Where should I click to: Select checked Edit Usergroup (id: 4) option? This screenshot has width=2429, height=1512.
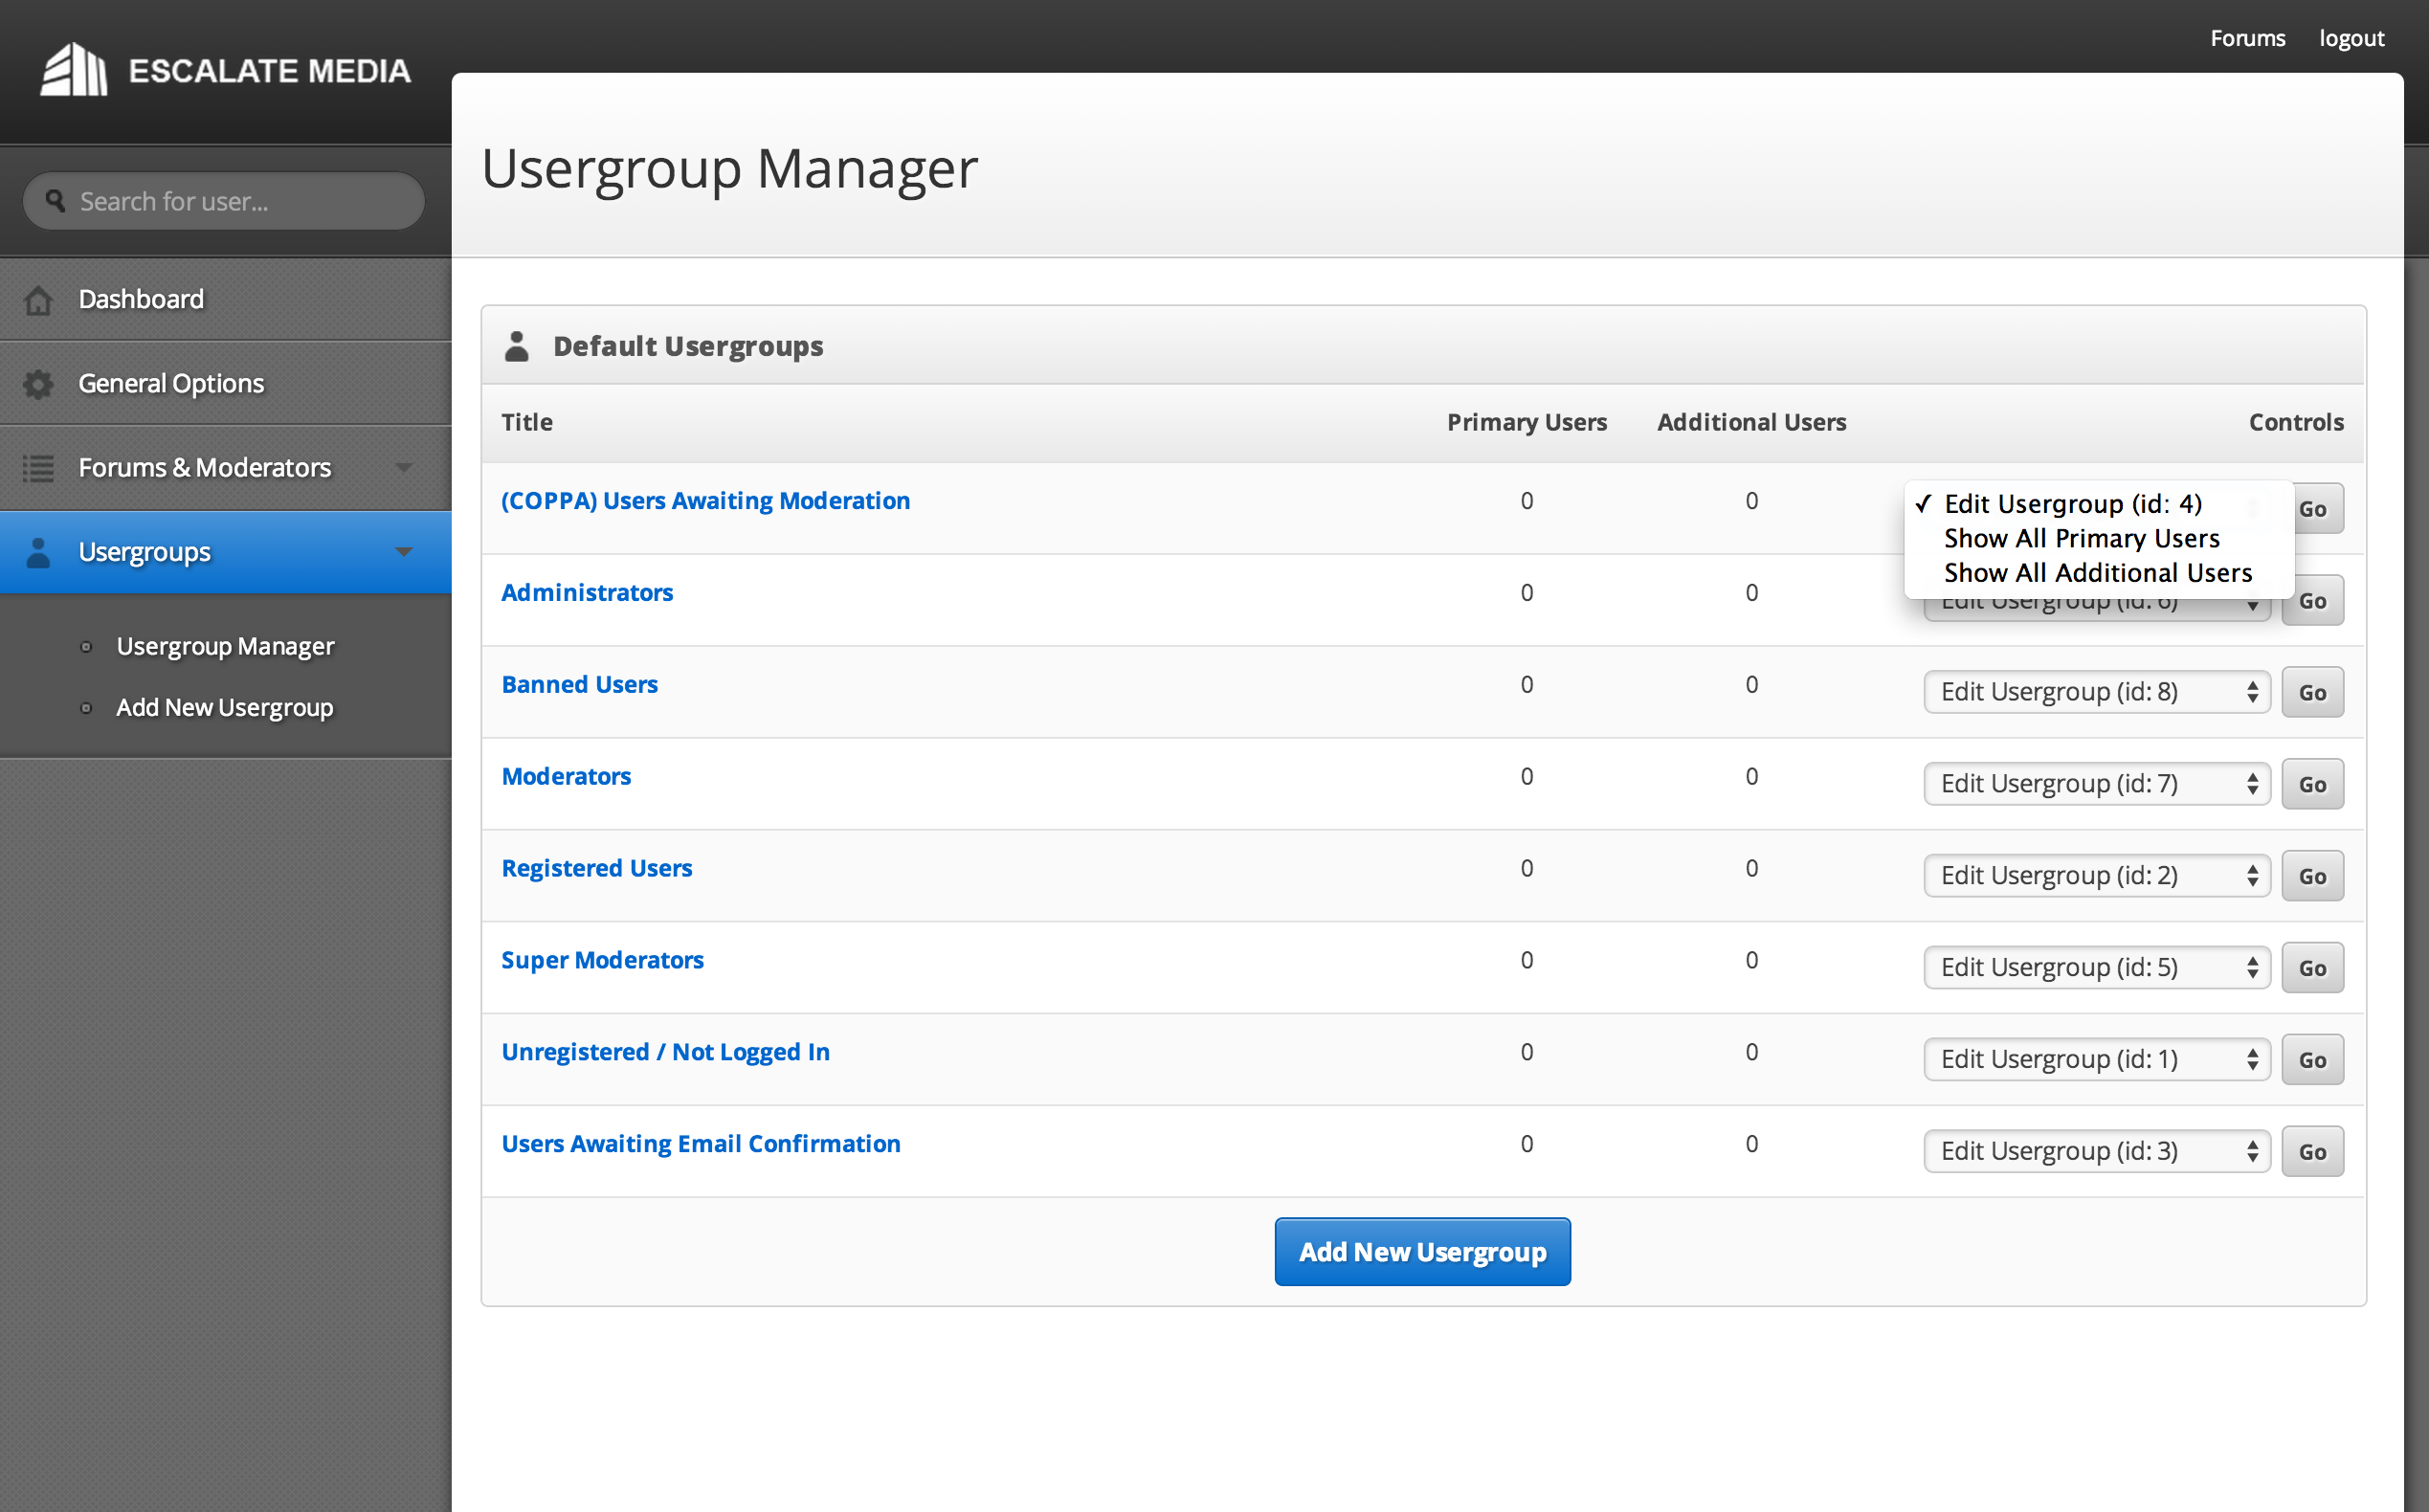[x=2072, y=504]
